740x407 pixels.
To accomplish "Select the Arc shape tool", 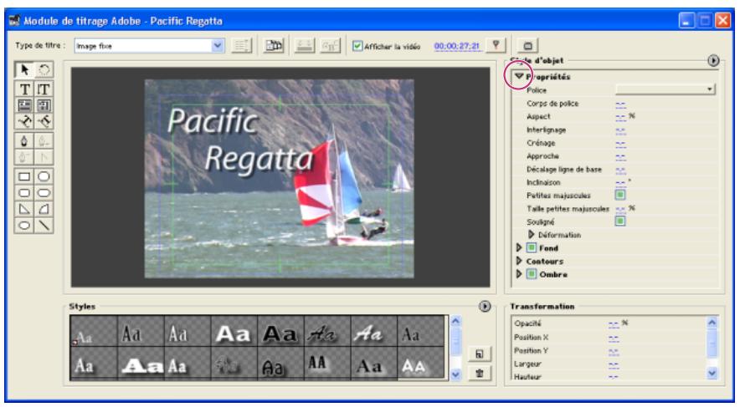I will click(44, 209).
